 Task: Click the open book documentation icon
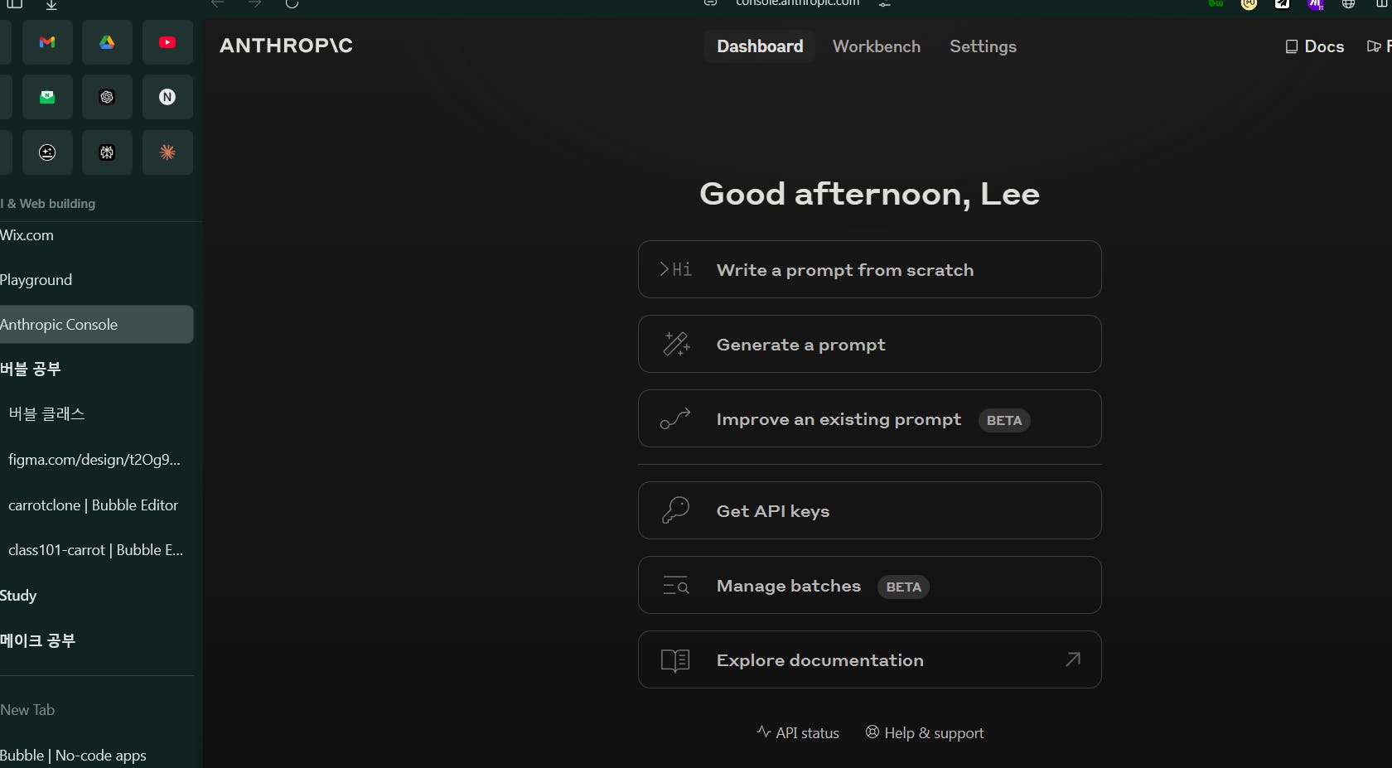(675, 660)
